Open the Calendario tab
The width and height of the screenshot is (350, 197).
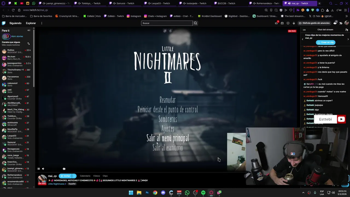coord(85,176)
